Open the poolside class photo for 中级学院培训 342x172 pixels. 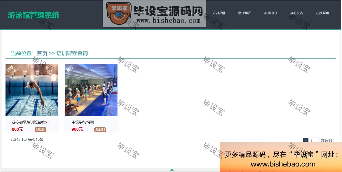[91, 90]
